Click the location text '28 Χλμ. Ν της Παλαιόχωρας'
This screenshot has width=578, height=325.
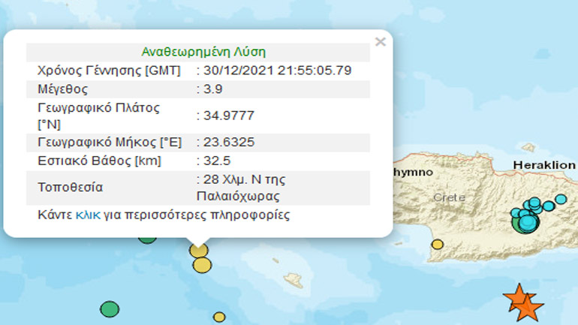coord(241,188)
